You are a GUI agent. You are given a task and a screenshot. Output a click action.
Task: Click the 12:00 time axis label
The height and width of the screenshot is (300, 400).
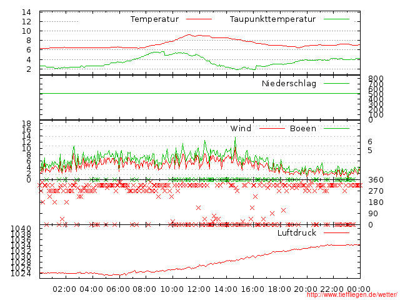[x=199, y=289]
